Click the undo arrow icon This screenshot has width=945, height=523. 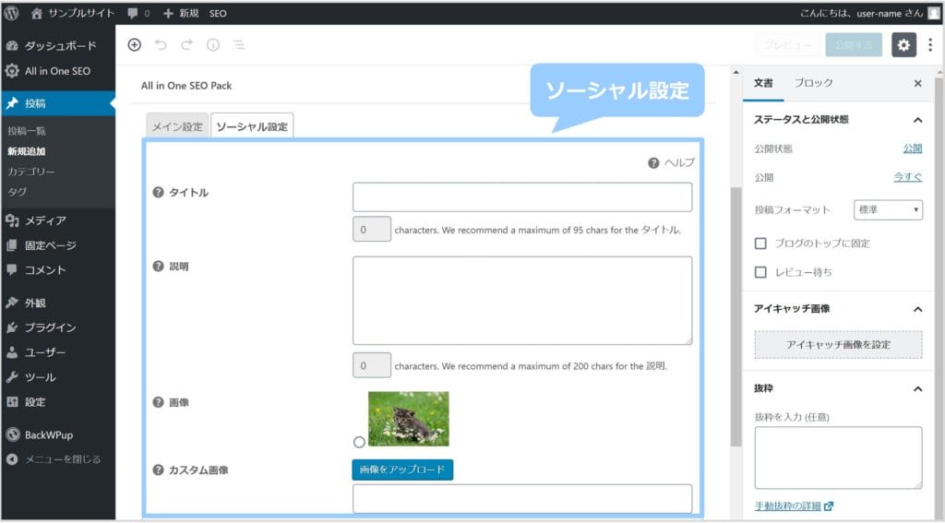[161, 44]
